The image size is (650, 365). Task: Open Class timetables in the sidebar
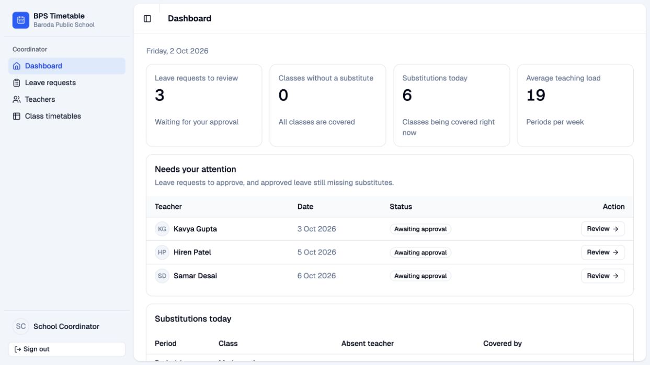(x=67, y=116)
